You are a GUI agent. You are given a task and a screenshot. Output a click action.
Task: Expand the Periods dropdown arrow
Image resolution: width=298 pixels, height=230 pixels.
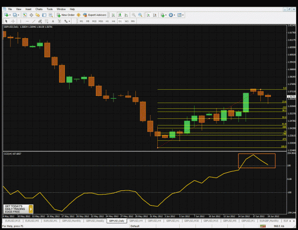click(175, 15)
